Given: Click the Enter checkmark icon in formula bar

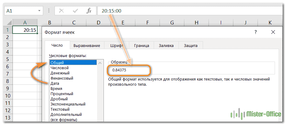Looking at the screenshot, I should point(75,11).
